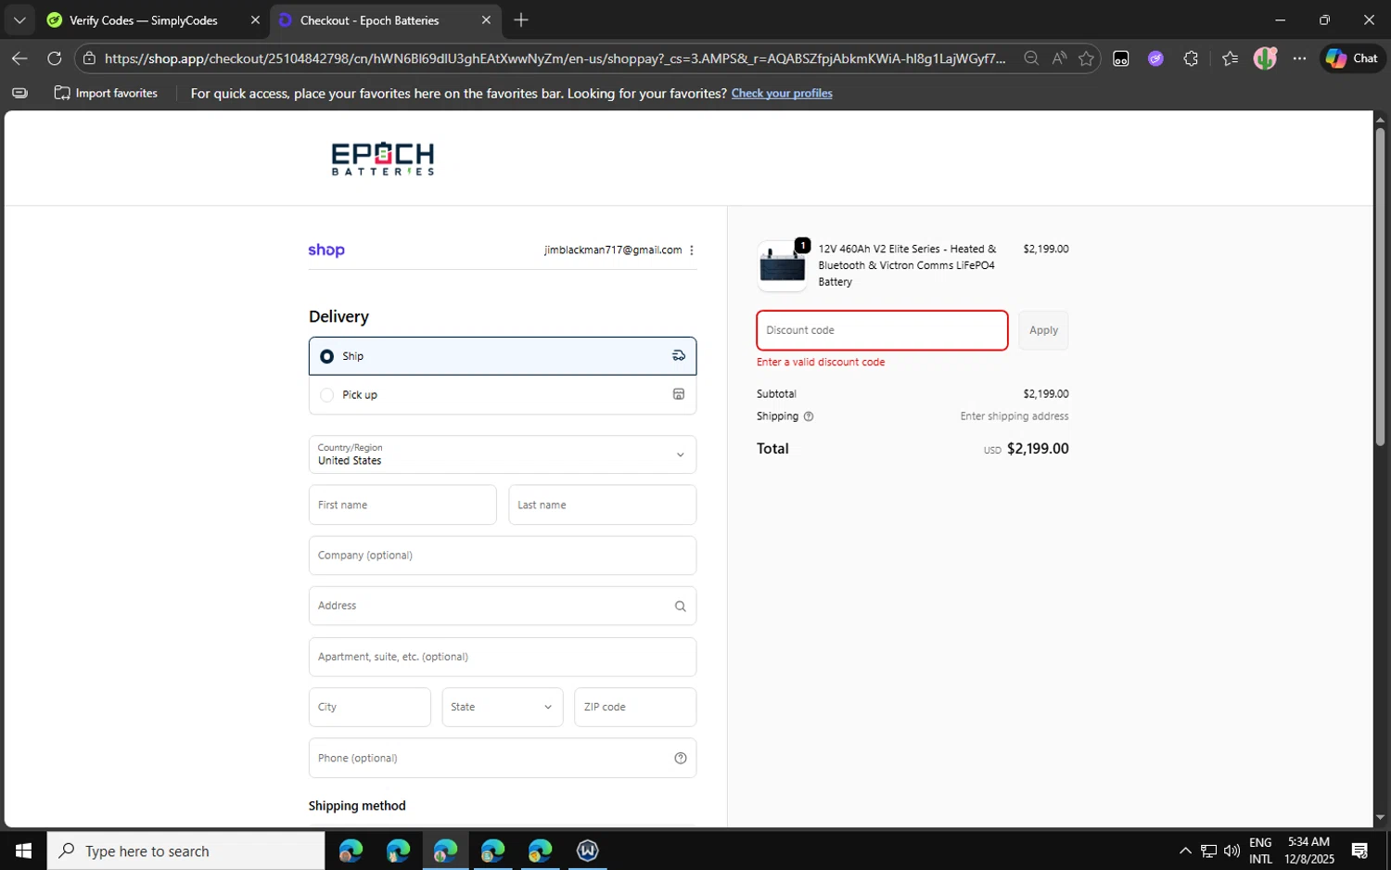
Task: Click the Apply discount button
Action: coord(1043,330)
